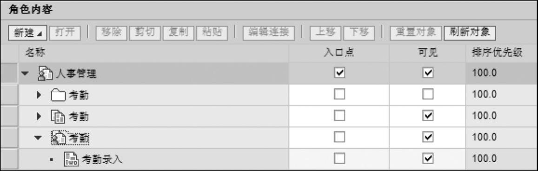Click the WD iView icon of 考勤录入
The height and width of the screenshot is (171, 538).
(71, 159)
